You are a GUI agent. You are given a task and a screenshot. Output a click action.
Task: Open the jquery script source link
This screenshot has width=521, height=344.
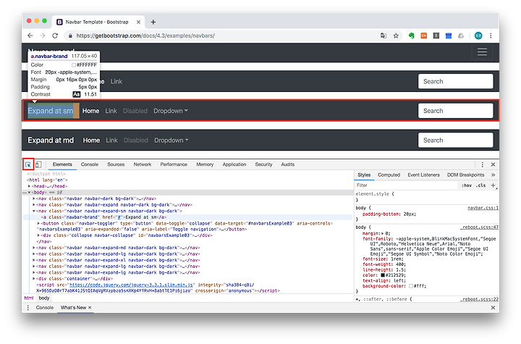(131, 285)
